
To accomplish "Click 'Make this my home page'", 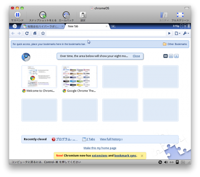I will [x=100, y=148].
